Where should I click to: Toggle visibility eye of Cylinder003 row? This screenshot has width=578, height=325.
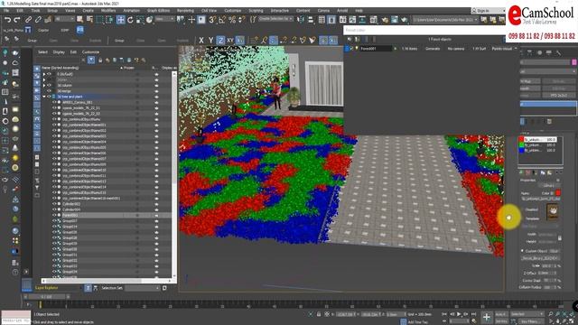(54, 204)
